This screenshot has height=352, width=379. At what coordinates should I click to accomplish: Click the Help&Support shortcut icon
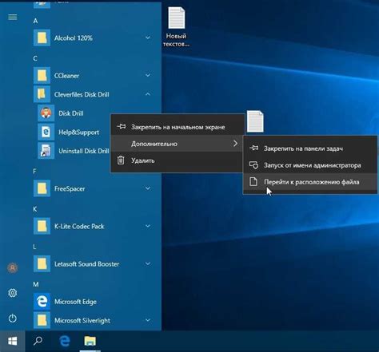(x=46, y=132)
